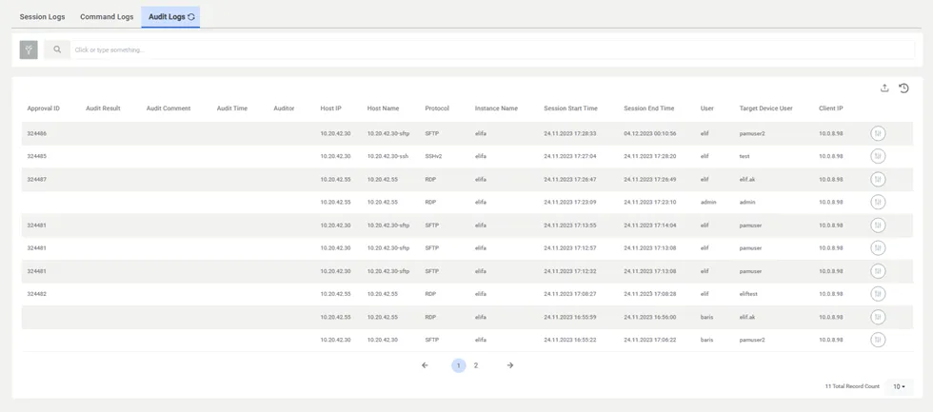Open the page size dropdown showing 10
Screen dimensions: 933x412
(899, 387)
